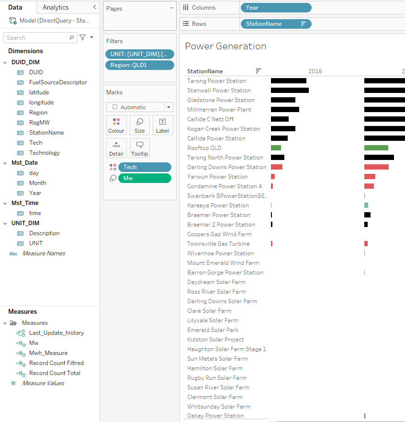Click the Colour marks card icon

click(116, 125)
